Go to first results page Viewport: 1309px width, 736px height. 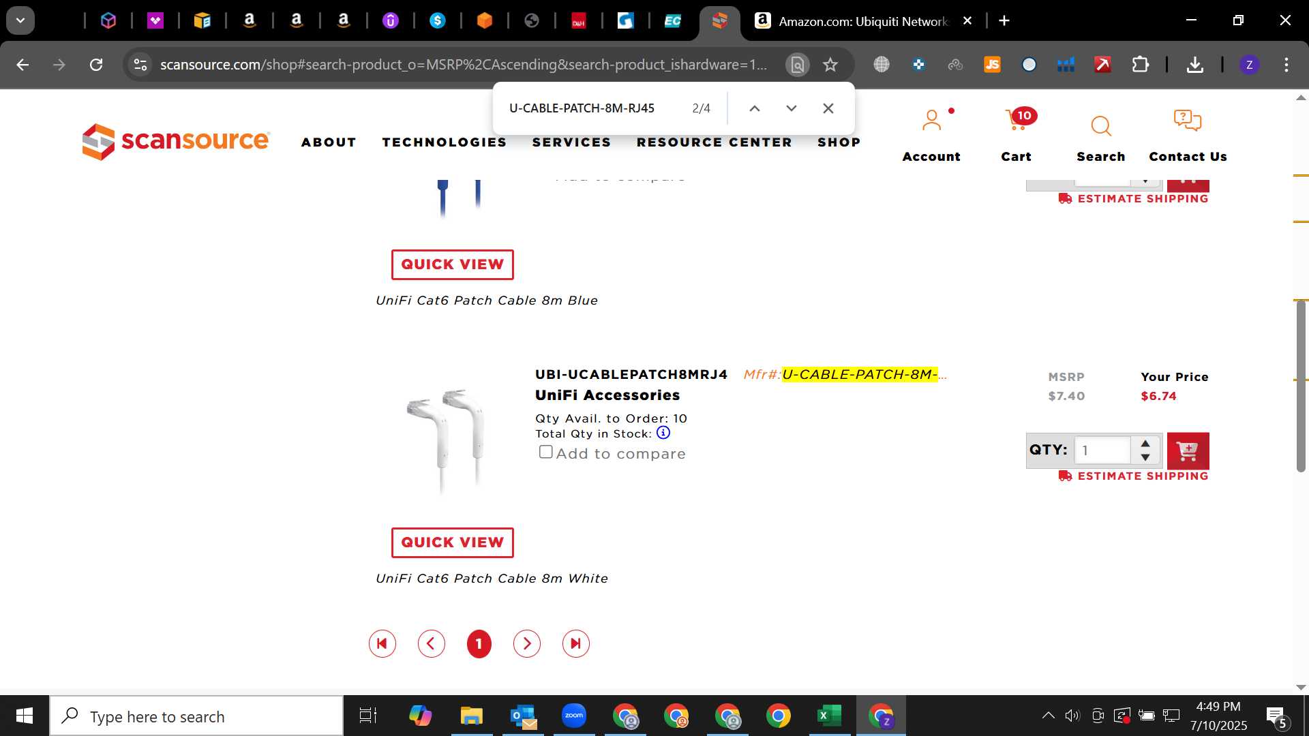(x=382, y=643)
